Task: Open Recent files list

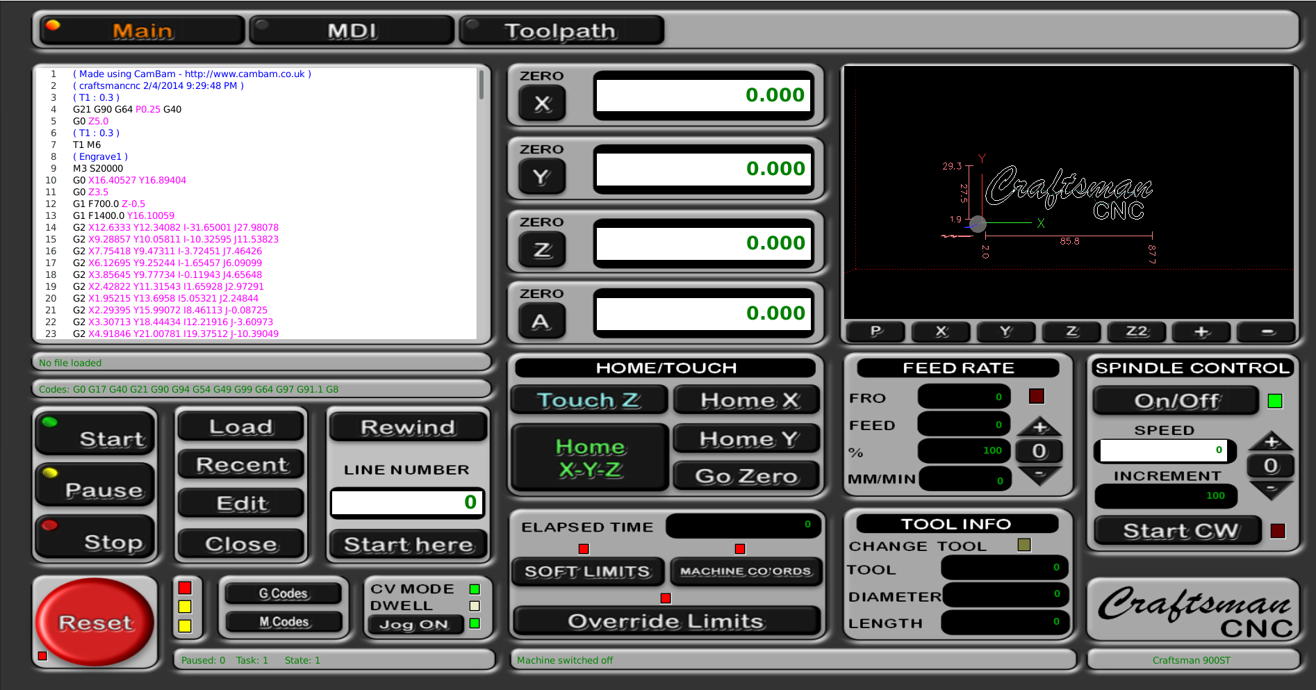Action: coord(241,464)
